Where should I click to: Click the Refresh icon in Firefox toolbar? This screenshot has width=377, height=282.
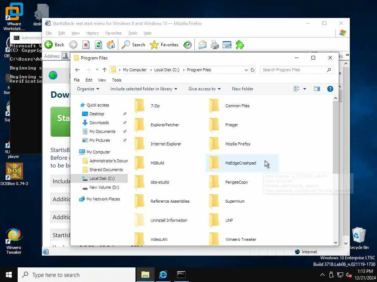pos(98,44)
